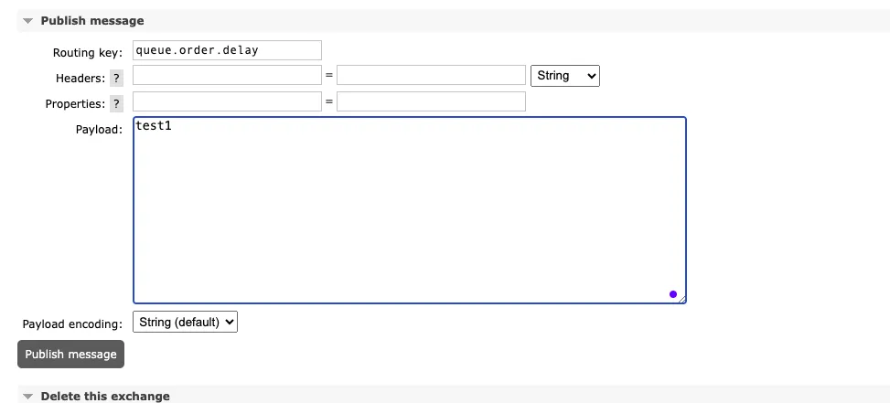Click the "Payload:" label text
This screenshot has width=890, height=403.
(x=98, y=130)
